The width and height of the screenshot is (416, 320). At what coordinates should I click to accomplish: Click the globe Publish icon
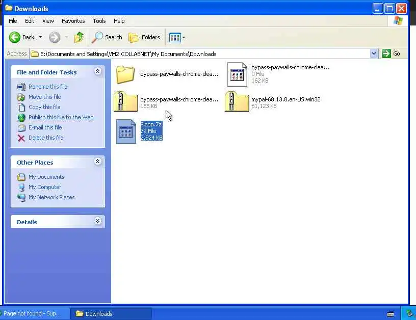[x=21, y=117]
